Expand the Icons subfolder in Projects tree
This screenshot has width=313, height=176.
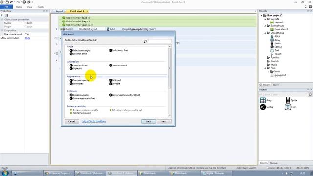[x=268, y=72]
